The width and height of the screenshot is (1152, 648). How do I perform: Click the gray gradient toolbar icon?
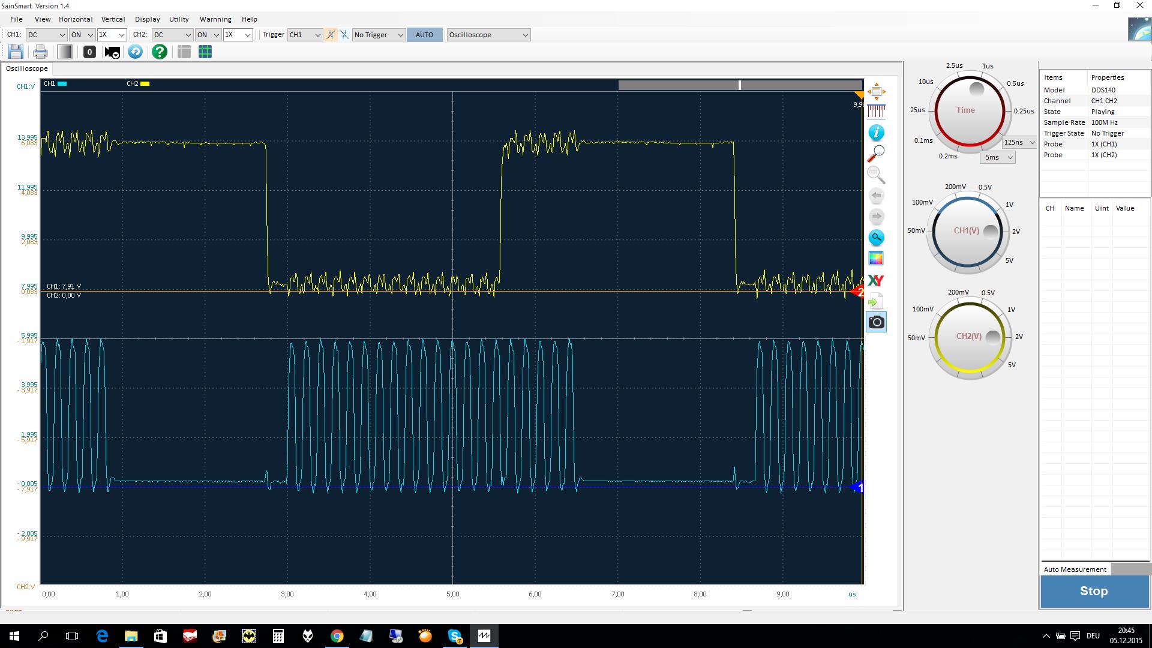[65, 52]
